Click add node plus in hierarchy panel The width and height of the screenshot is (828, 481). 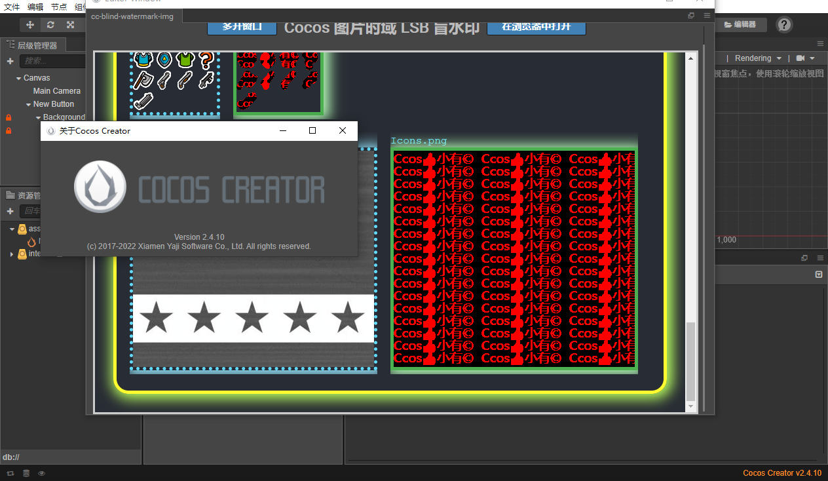point(10,61)
